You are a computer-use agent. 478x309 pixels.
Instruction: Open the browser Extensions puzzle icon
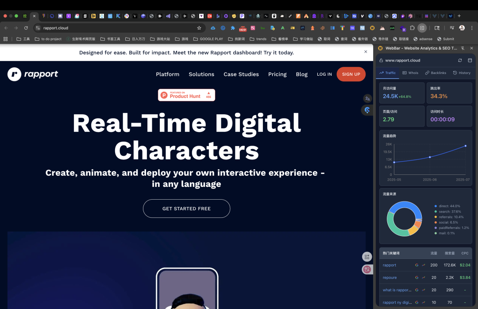click(x=412, y=28)
